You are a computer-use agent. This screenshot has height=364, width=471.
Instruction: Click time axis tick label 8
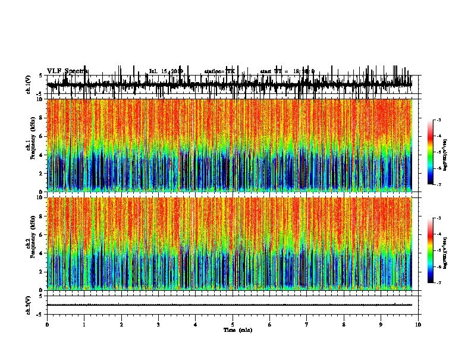pyautogui.click(x=344, y=325)
